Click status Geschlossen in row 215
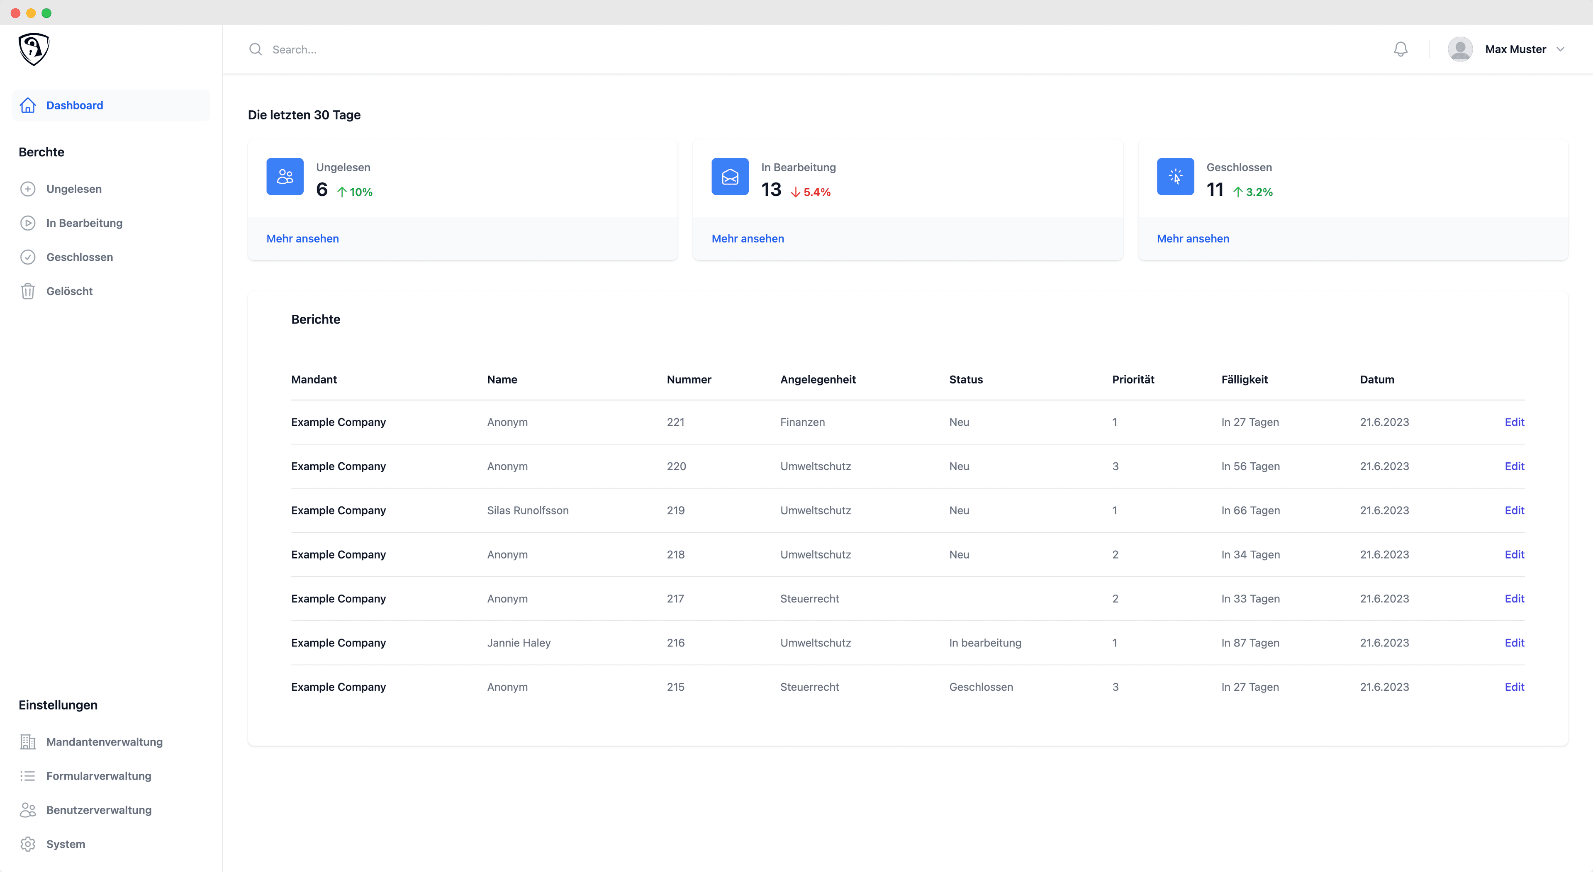Image resolution: width=1593 pixels, height=872 pixels. point(981,687)
